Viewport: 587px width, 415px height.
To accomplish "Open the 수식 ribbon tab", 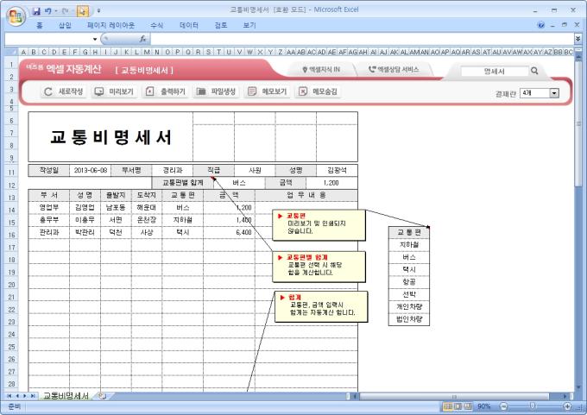I will click(x=156, y=25).
